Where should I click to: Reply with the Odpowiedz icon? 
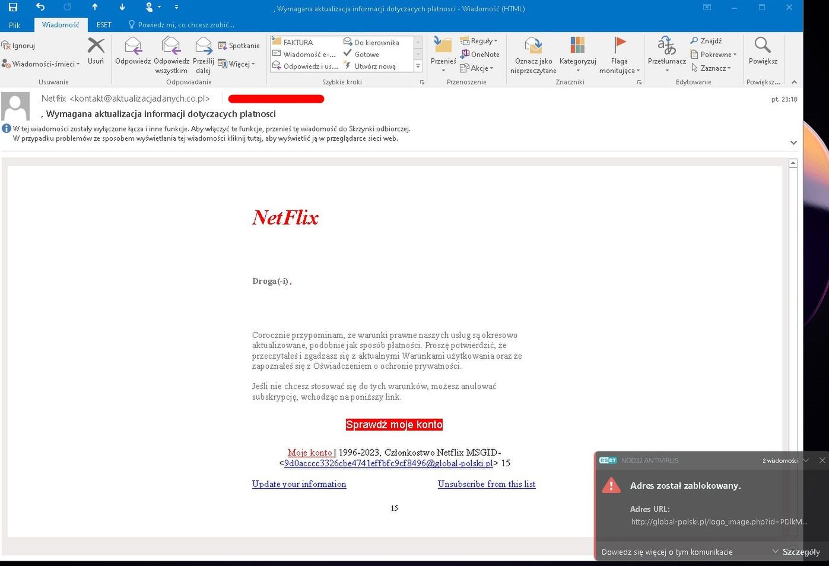coord(132,53)
